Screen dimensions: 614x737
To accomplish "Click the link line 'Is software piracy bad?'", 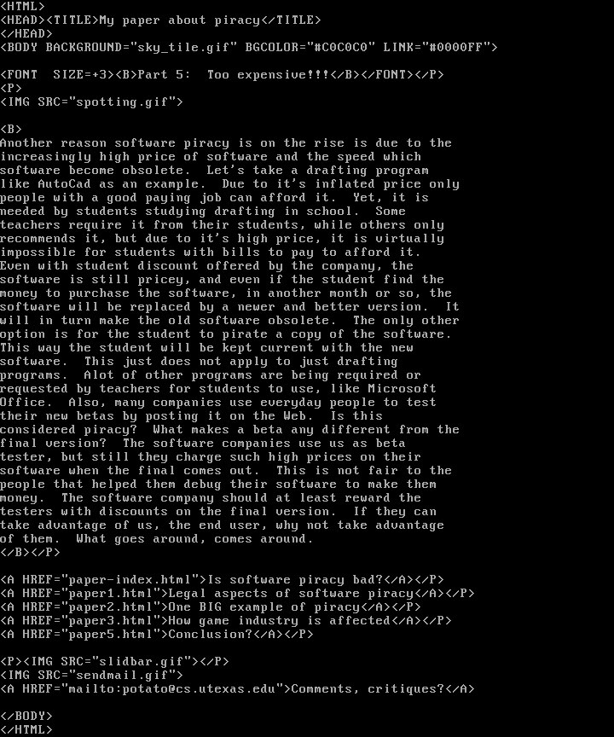I will point(223,579).
